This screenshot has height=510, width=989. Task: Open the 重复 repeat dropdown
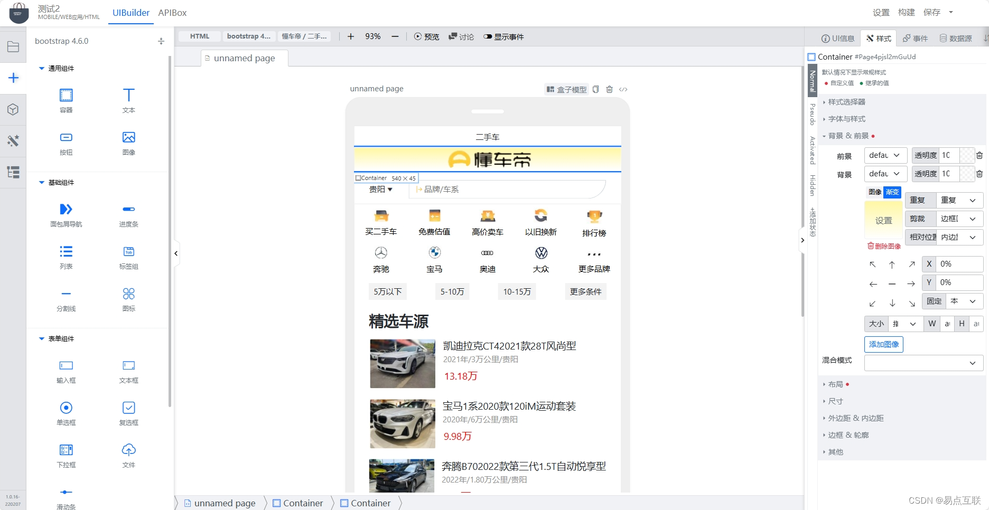tap(959, 200)
